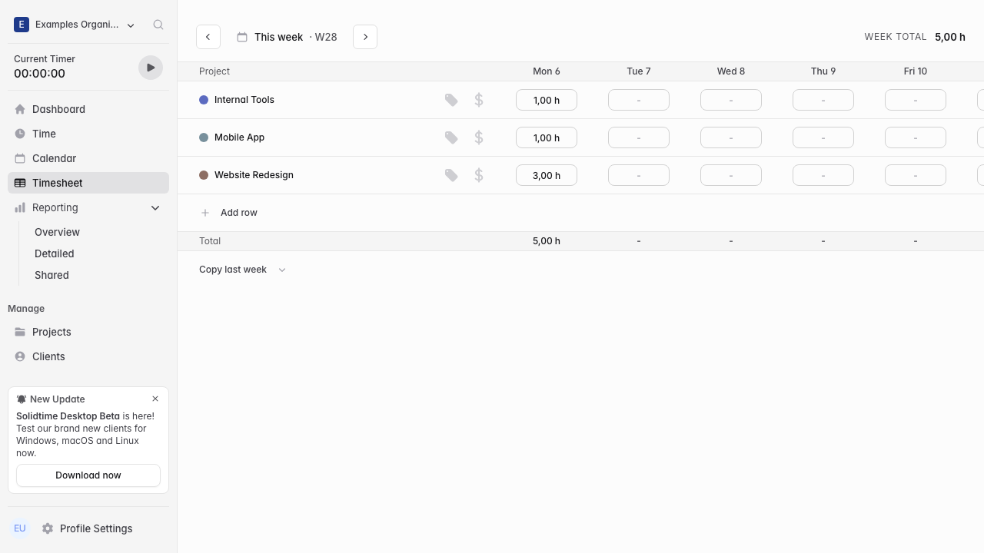Open the Shared reports
Screen dimensions: 984x553
click(52, 275)
